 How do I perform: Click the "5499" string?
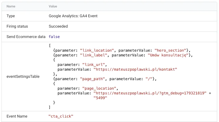pyautogui.click(x=100, y=98)
